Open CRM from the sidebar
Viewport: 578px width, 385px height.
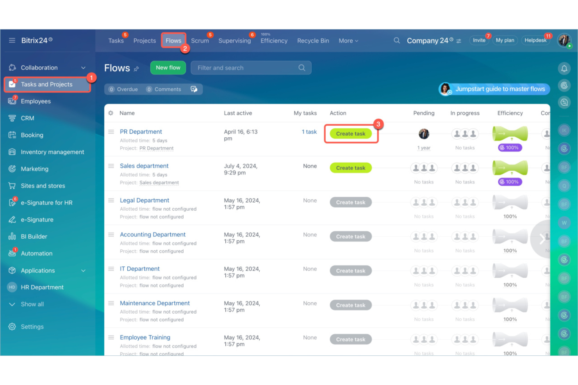[x=27, y=118]
